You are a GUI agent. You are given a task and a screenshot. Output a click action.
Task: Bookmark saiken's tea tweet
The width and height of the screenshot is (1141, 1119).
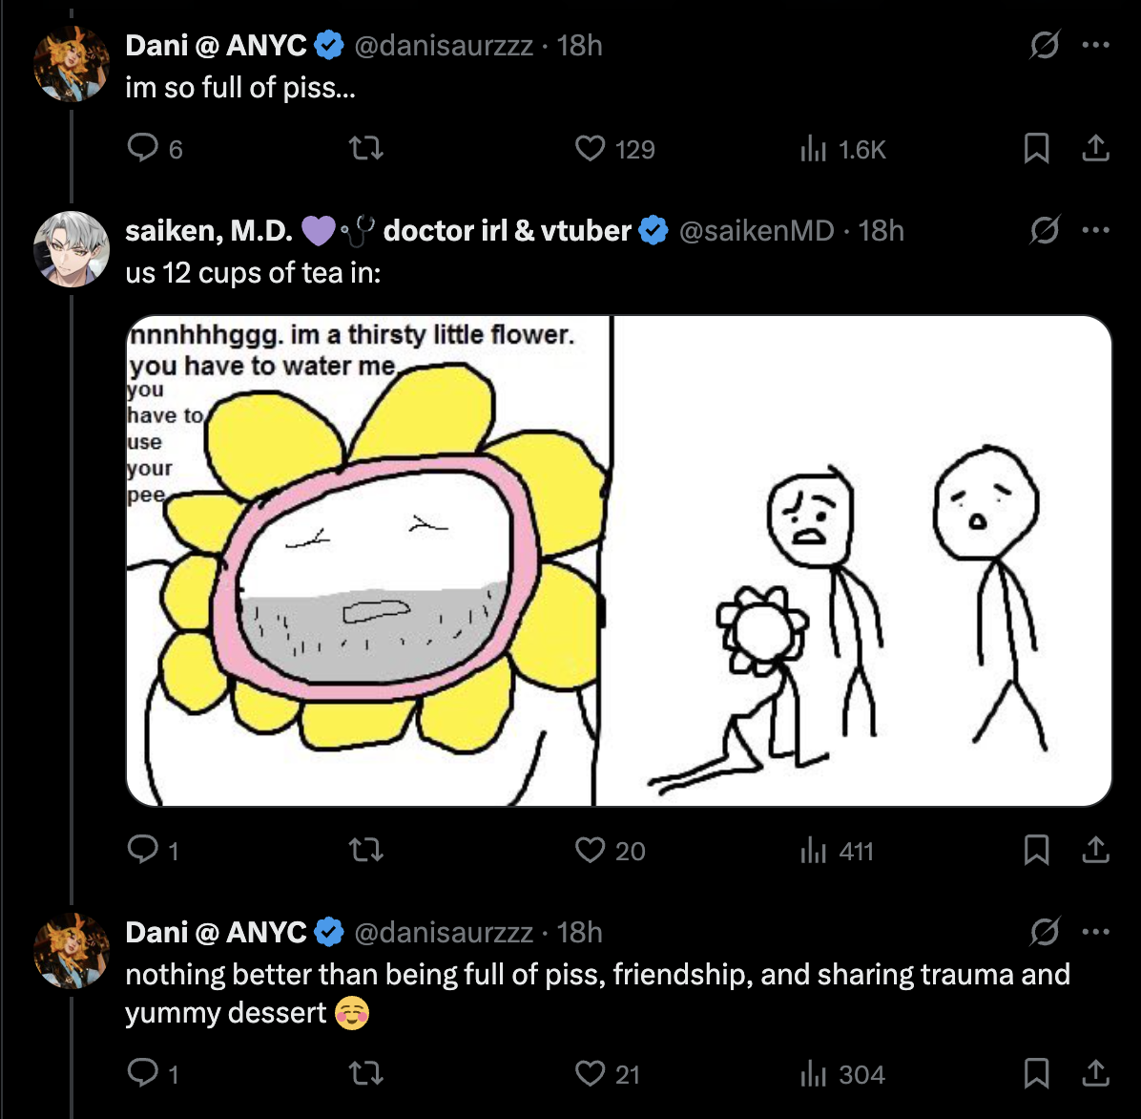pos(1036,850)
